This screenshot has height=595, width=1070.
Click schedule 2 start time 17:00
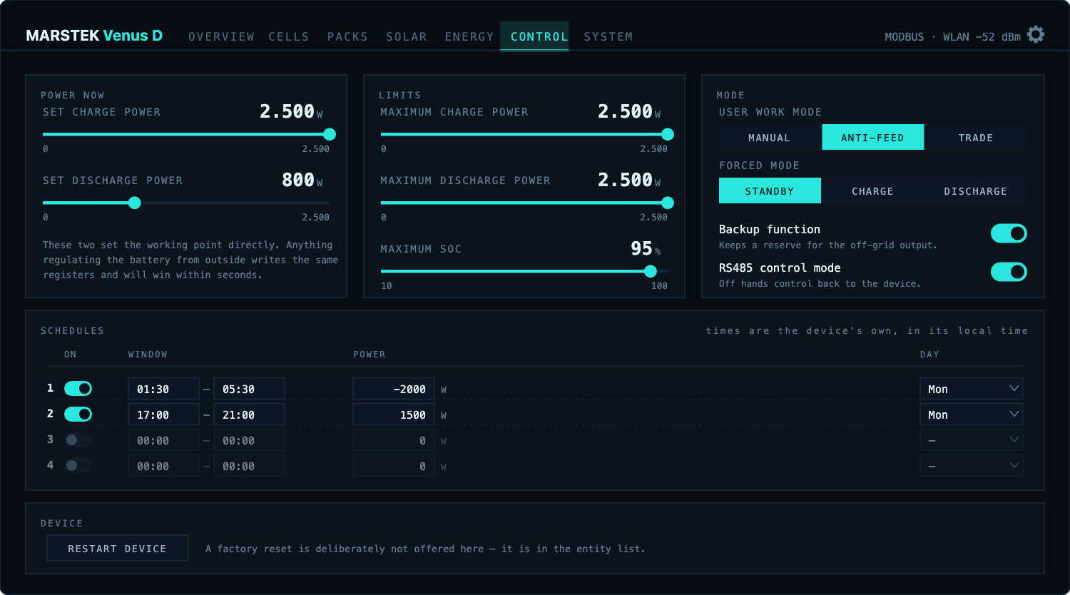click(x=163, y=415)
